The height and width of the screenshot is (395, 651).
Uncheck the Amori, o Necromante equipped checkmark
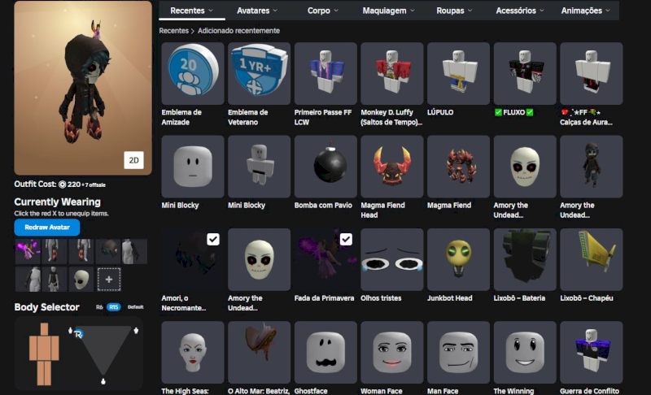(213, 239)
